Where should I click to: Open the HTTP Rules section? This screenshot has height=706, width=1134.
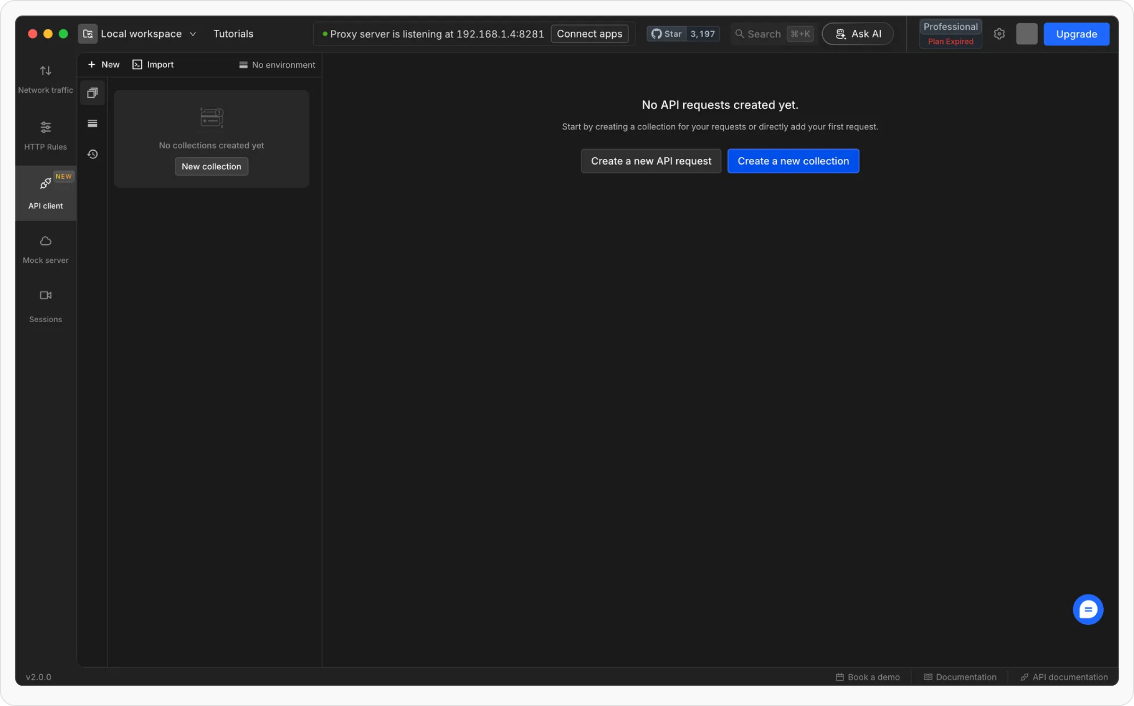45,136
